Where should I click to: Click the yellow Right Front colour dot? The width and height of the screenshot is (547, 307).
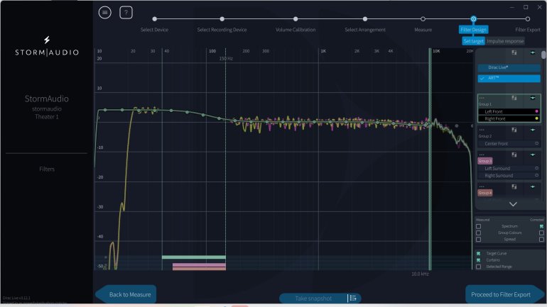click(536, 118)
